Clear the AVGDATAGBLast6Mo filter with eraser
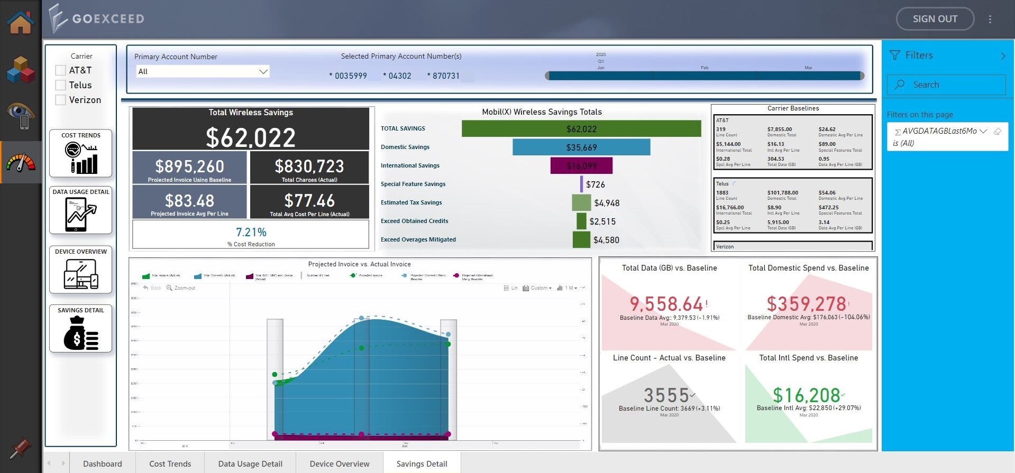This screenshot has height=473, width=1015. pyautogui.click(x=998, y=131)
